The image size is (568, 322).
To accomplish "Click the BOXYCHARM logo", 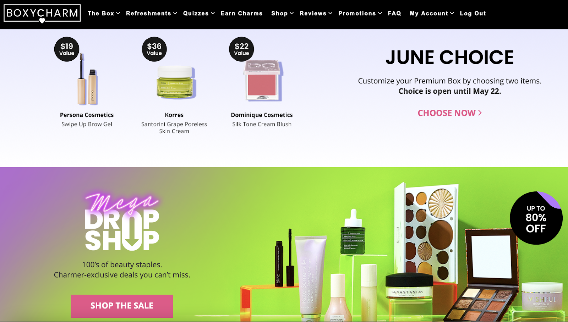I will coord(42,13).
